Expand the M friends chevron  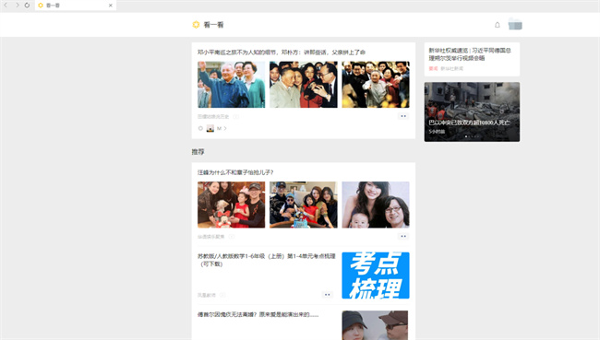225,128
